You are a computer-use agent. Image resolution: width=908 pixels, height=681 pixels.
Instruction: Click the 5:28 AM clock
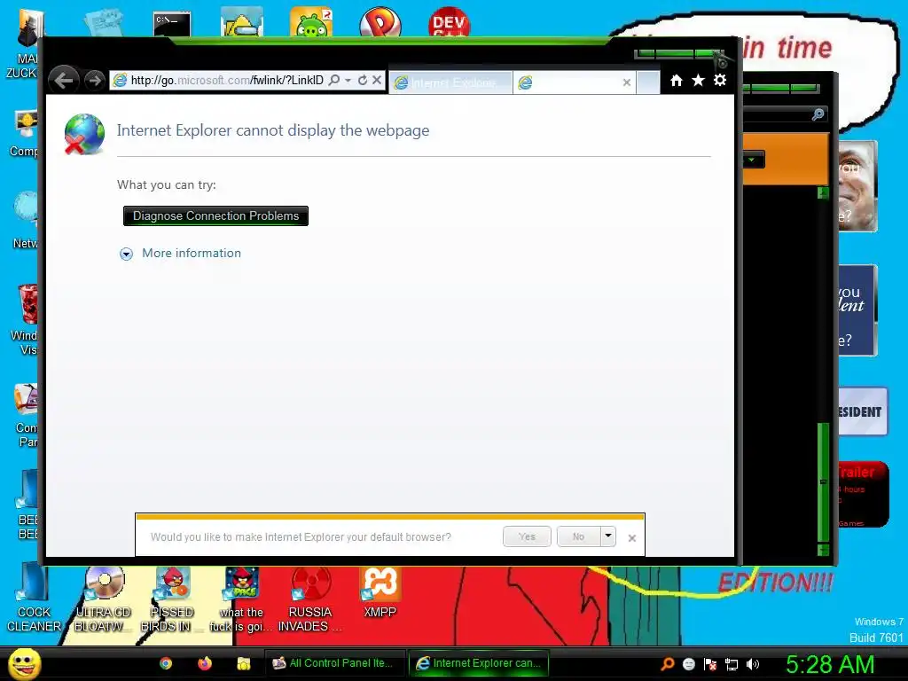[x=830, y=664]
